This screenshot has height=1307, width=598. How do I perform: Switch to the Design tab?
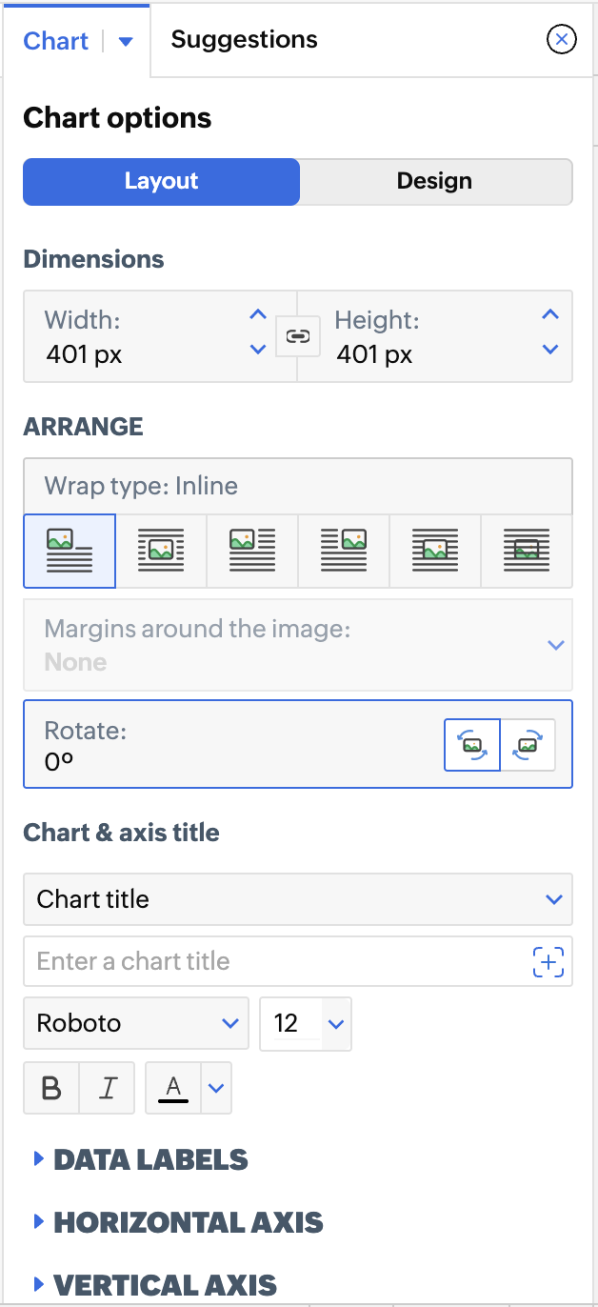[434, 182]
